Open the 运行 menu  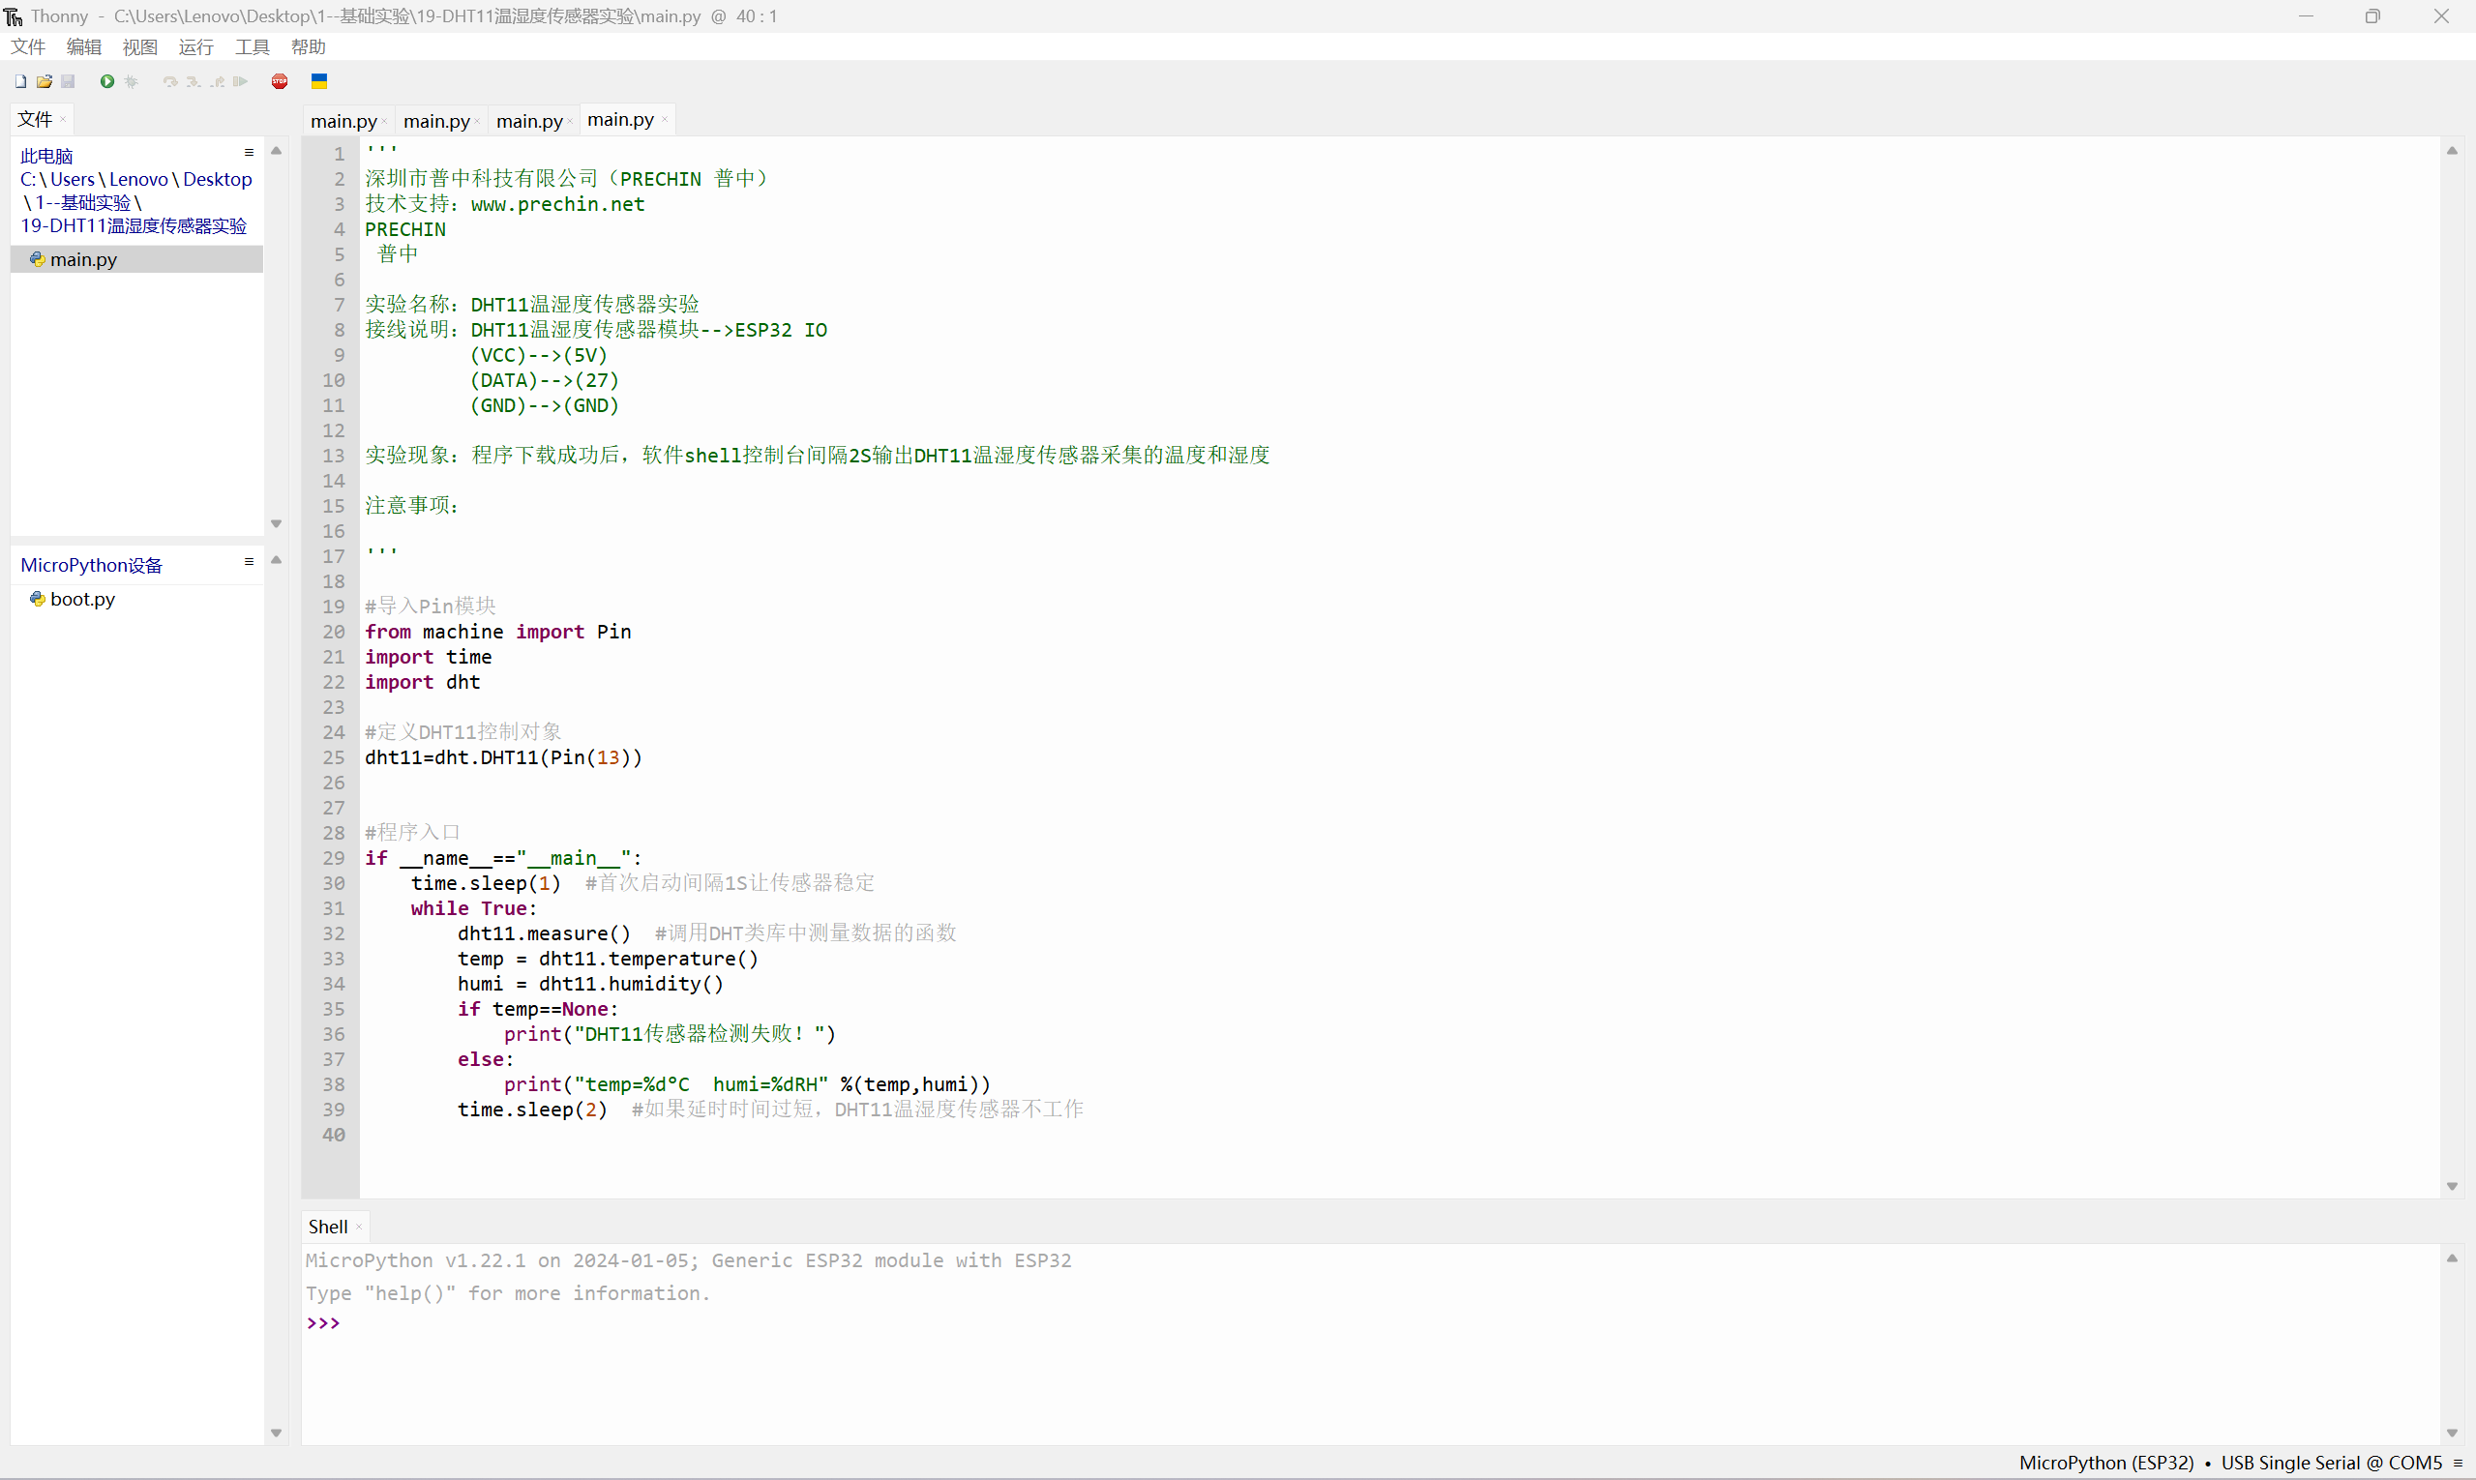195,46
